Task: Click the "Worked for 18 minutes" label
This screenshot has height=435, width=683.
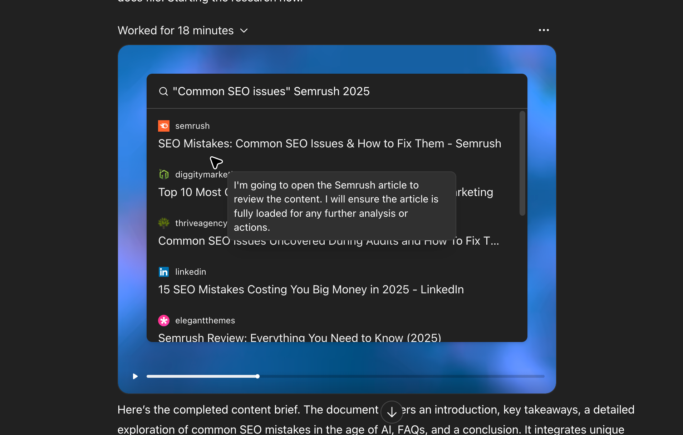Action: coord(176,31)
